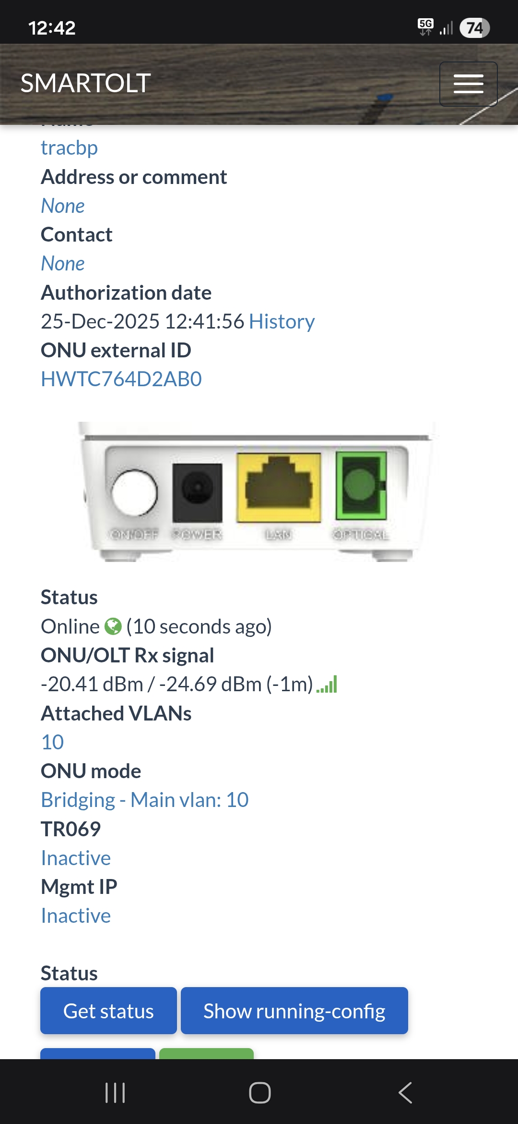The width and height of the screenshot is (518, 1124).
Task: Tap the Android back navigation button
Action: tap(405, 1093)
